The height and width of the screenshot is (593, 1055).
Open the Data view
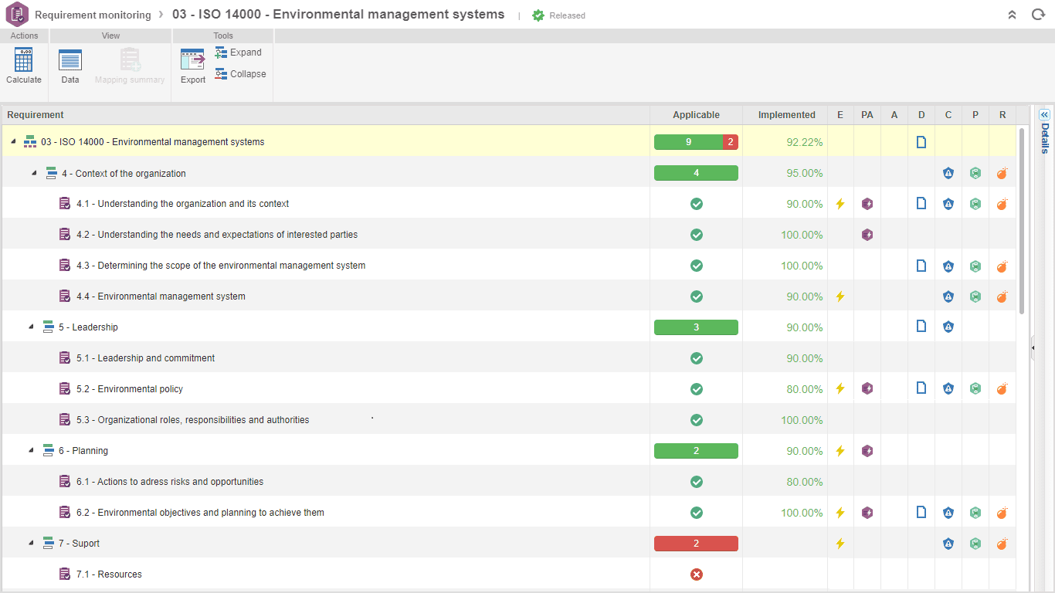tap(70, 60)
